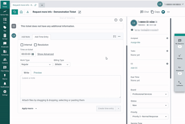Jump to bottom of timeline with the down arrow
Image resolution: width=185 pixels, height=124 pixels.
pos(121,20)
